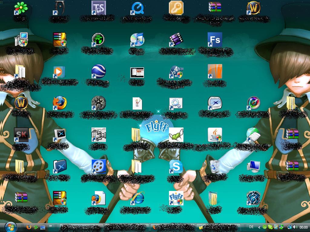The width and height of the screenshot is (310, 232).
Task: Launch the "SK" shortcut
Action: point(21,135)
